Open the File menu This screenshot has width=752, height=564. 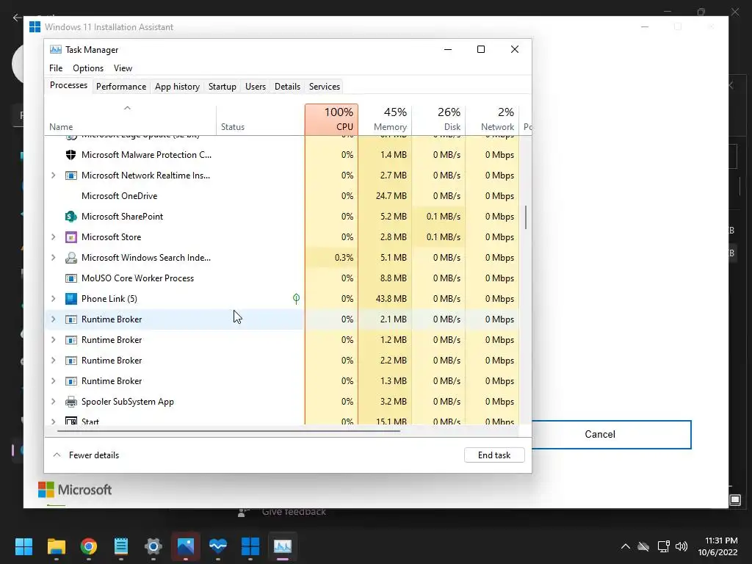tap(56, 68)
